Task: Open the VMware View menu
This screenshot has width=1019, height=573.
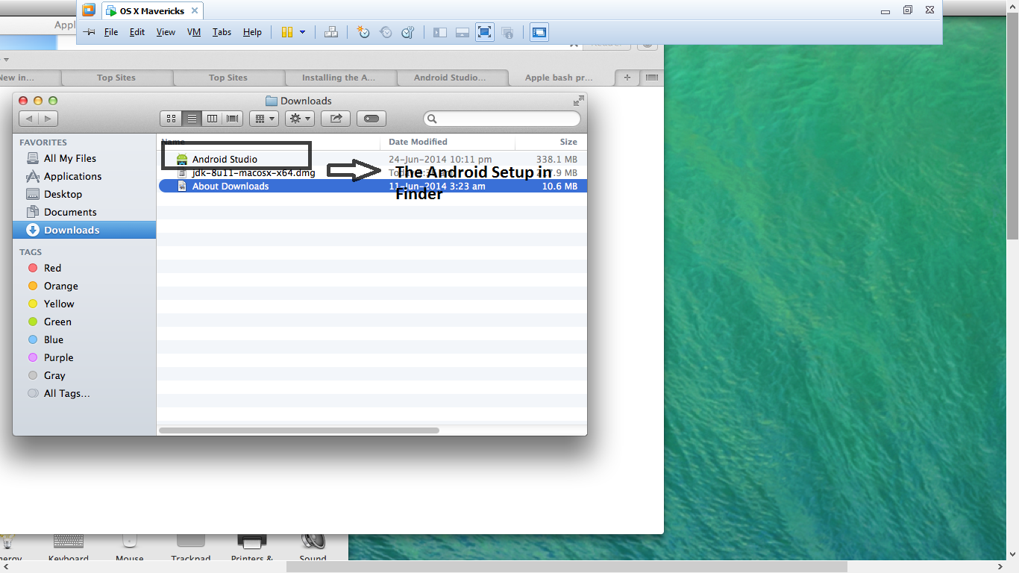Action: click(x=166, y=32)
